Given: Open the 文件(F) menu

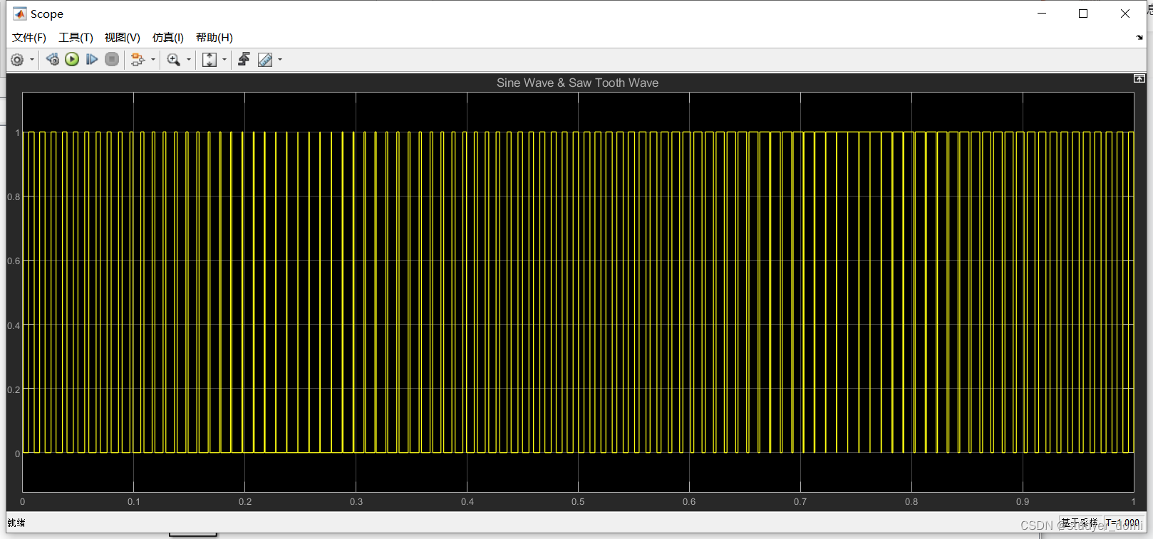Looking at the screenshot, I should click(x=29, y=38).
